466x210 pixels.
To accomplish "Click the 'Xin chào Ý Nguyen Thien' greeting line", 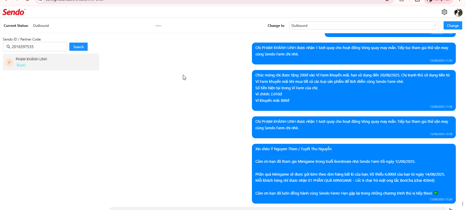I will coord(294,149).
